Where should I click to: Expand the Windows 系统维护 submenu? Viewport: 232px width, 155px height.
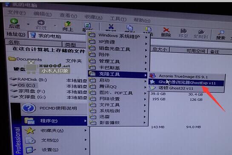118,36
